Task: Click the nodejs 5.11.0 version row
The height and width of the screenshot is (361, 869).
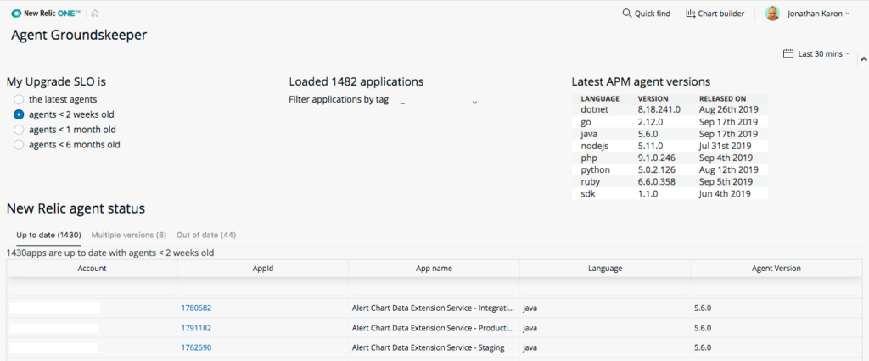Action: pyautogui.click(x=670, y=146)
